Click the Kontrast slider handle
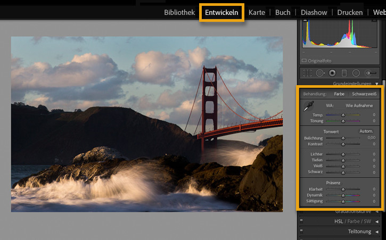The height and width of the screenshot is (240, 386). pyautogui.click(x=343, y=144)
